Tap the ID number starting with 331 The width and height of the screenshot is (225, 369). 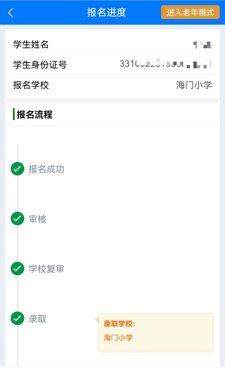pyautogui.click(x=165, y=64)
